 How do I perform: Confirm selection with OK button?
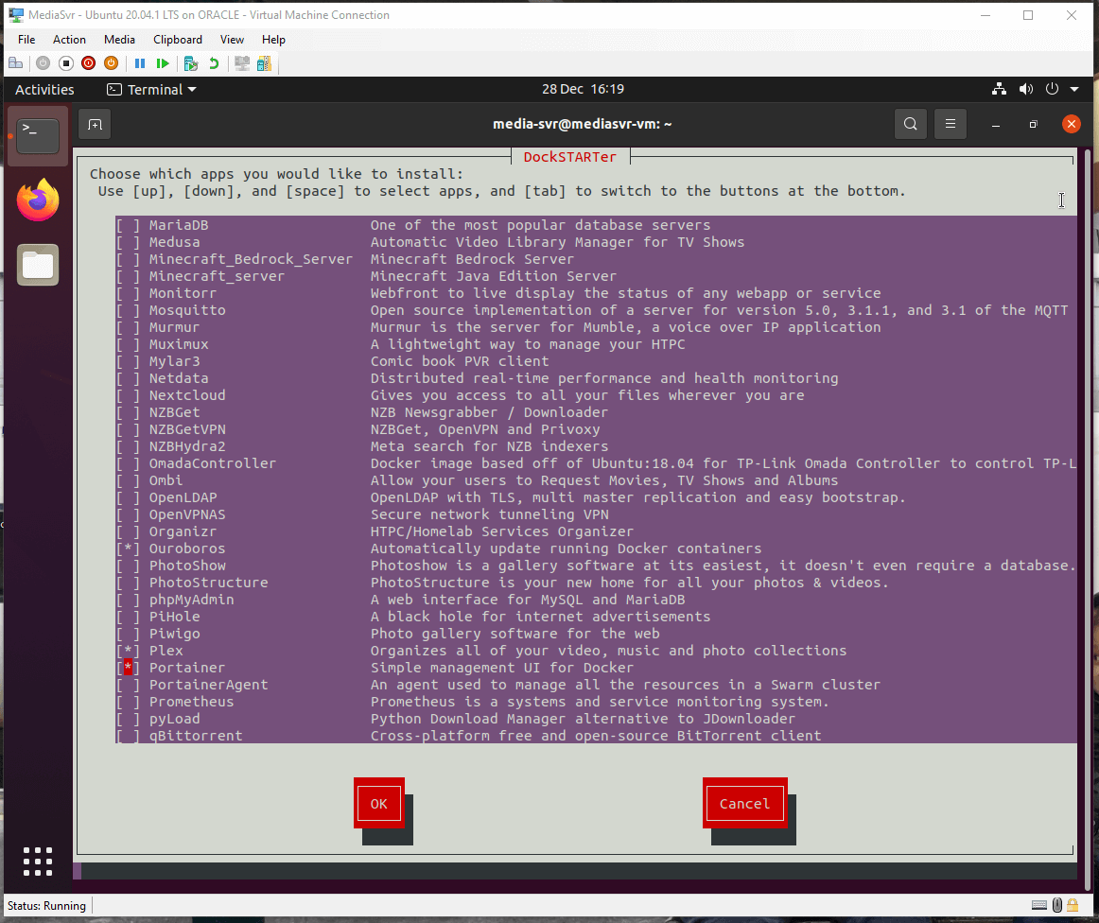click(379, 803)
